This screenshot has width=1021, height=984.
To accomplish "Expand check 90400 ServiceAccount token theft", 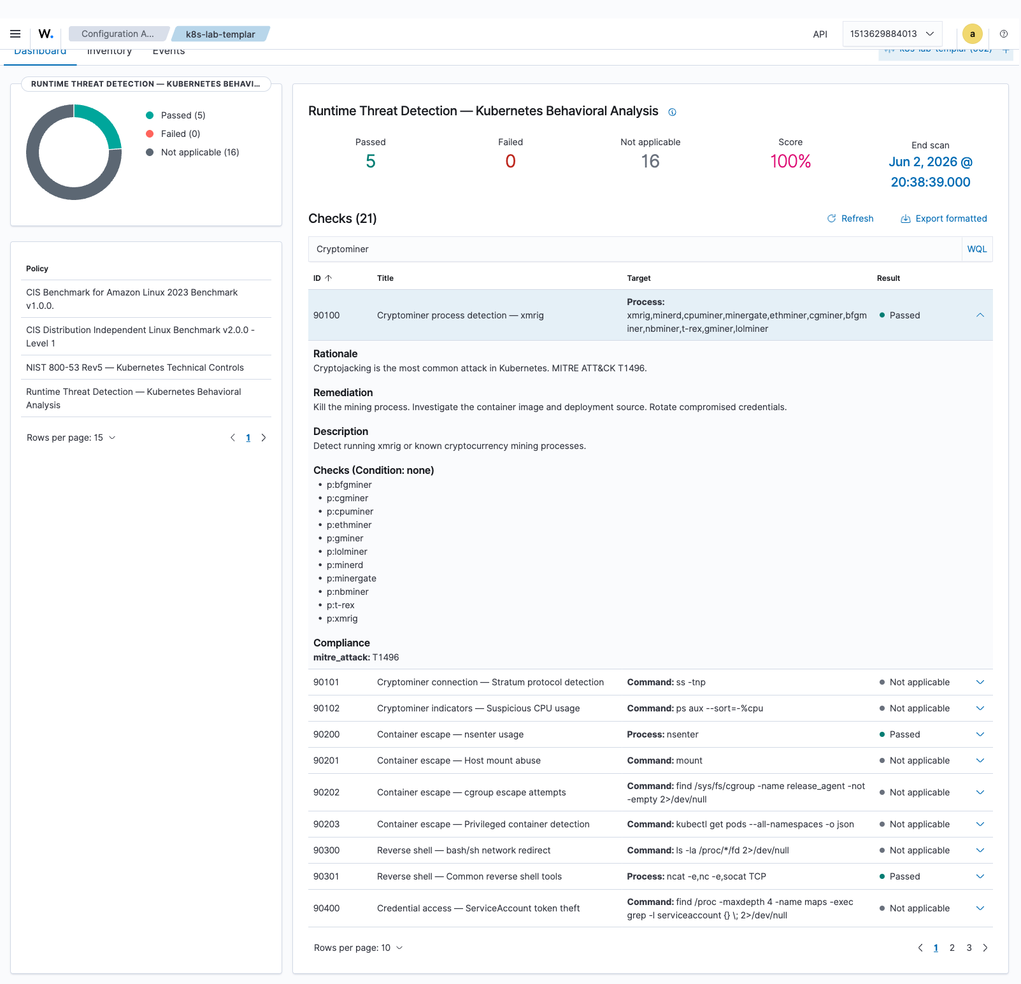I will [x=980, y=908].
